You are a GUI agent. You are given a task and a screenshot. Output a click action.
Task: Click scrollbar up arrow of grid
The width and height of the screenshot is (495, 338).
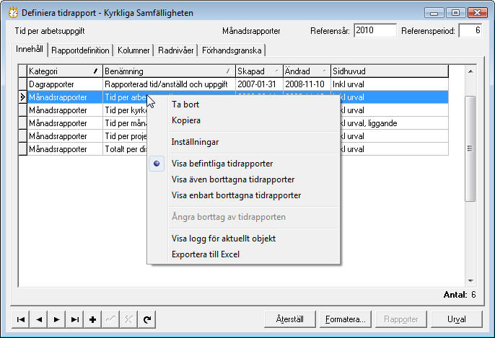[x=470, y=71]
